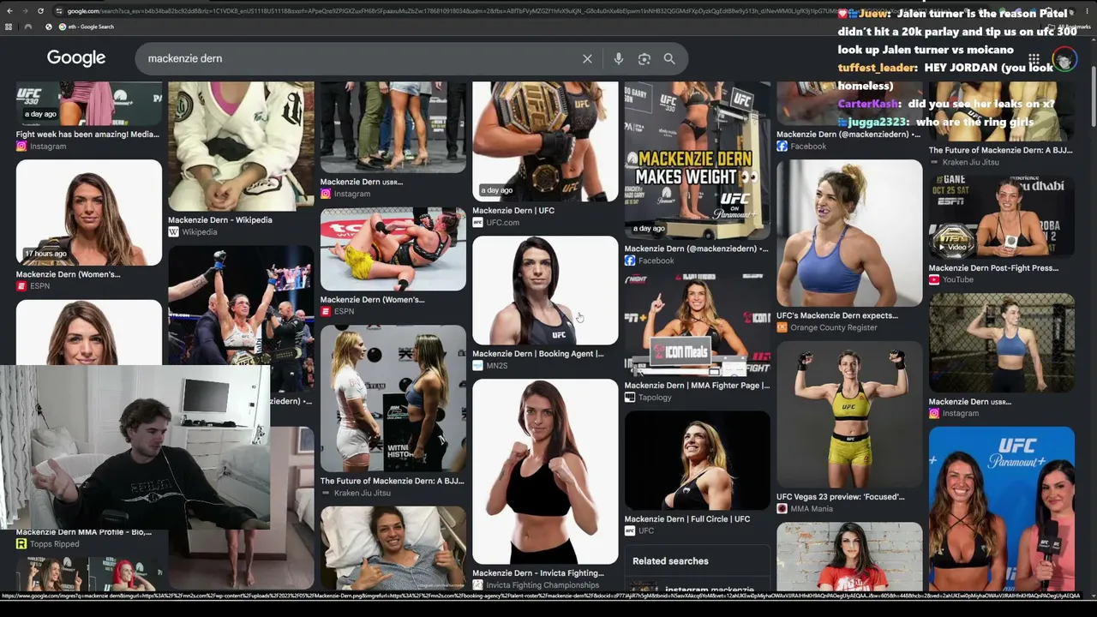Open the Google account avatar

[1064, 60]
